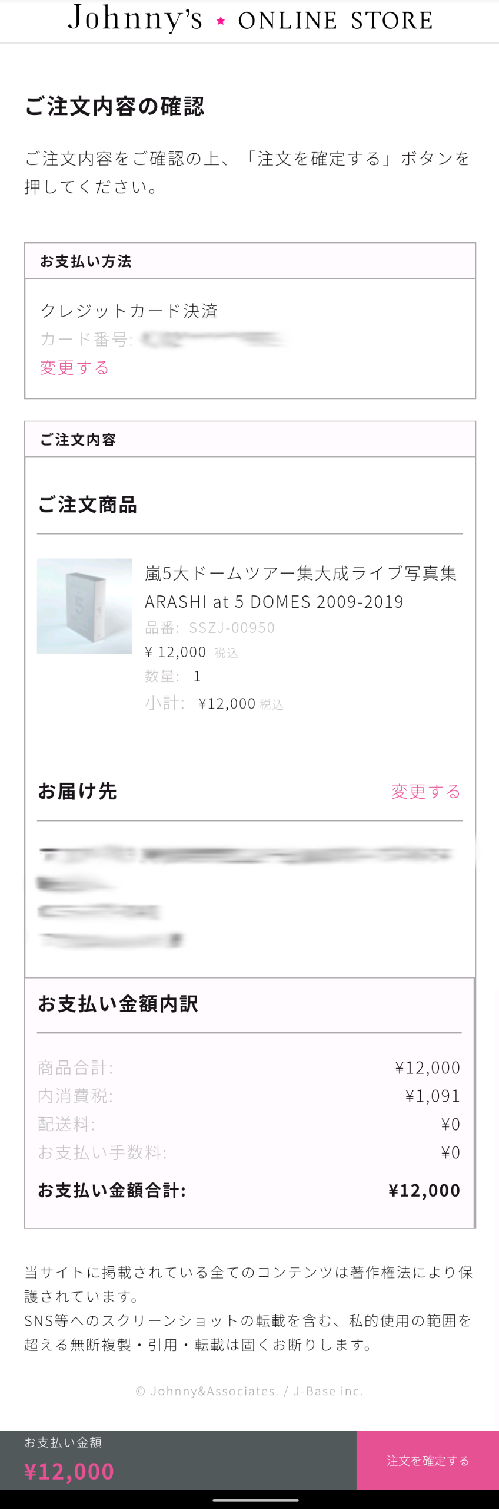
Task: Click the お支払い金額内訳 heading
Action: pyautogui.click(x=118, y=1004)
